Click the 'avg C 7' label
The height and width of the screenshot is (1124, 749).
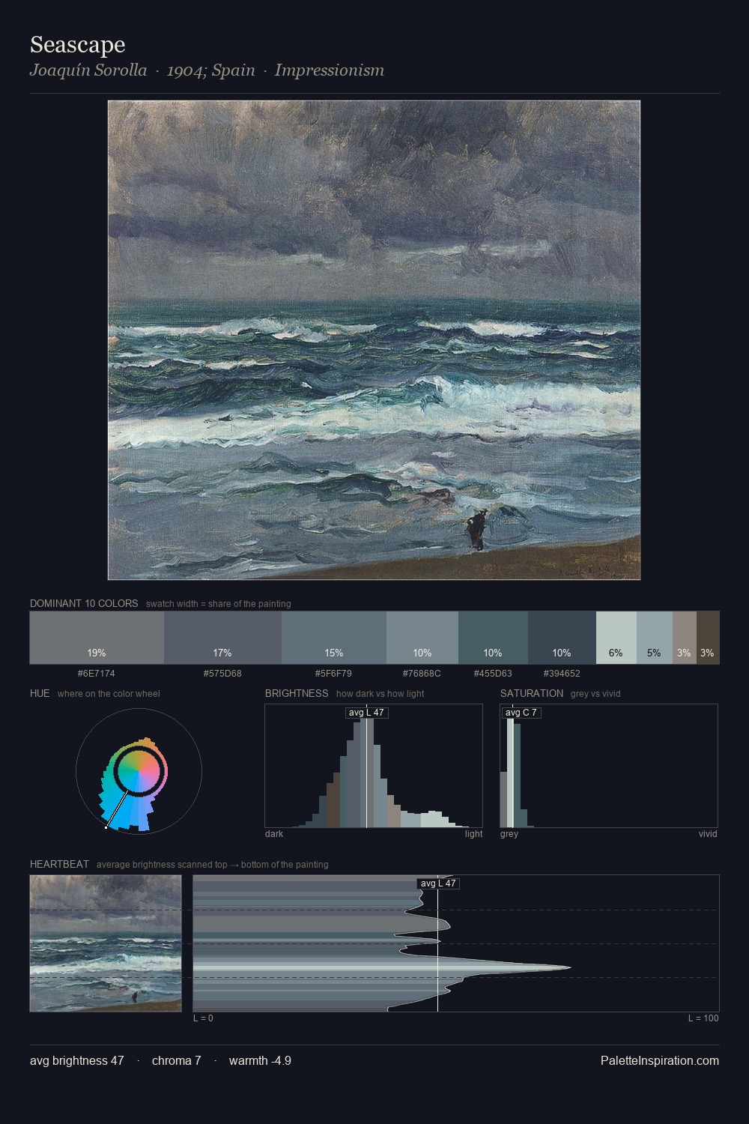click(521, 713)
